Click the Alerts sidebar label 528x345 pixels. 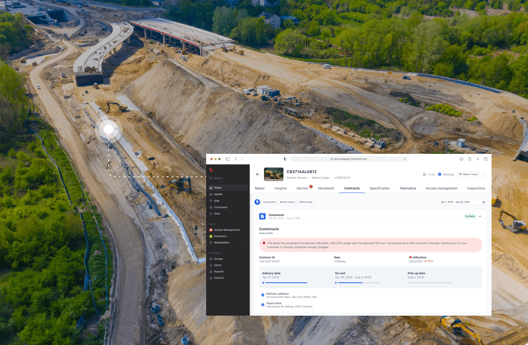[218, 265]
